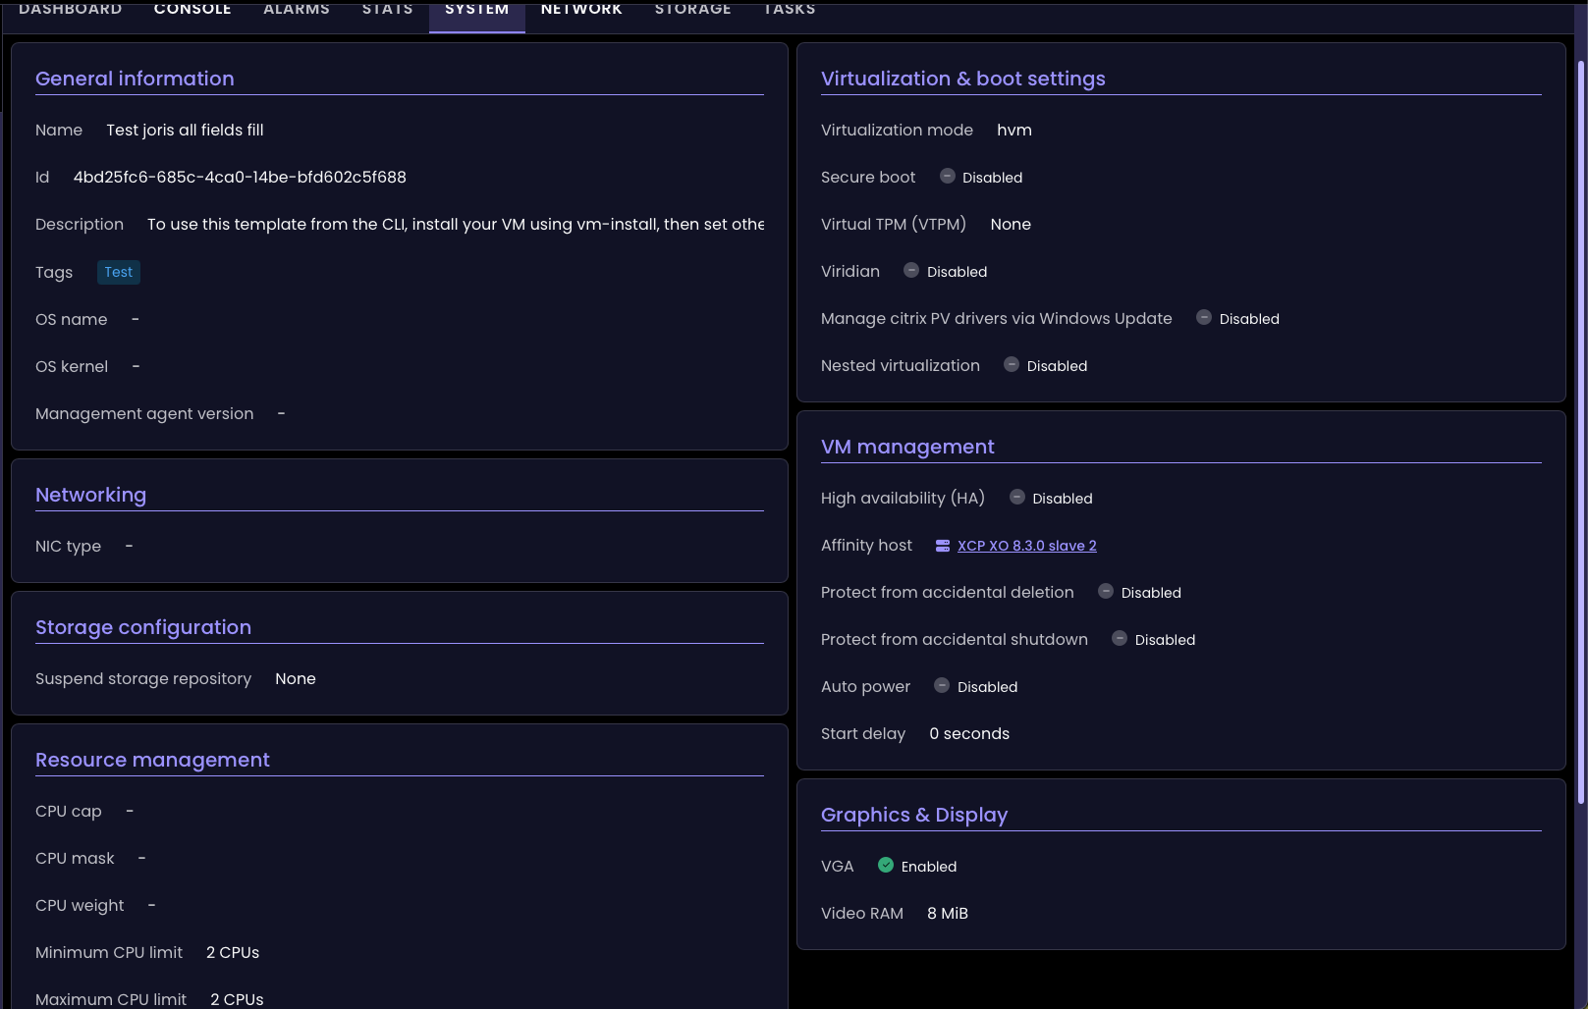Click the Auto power disabled icon
The width and height of the screenshot is (1588, 1009).
click(942, 685)
